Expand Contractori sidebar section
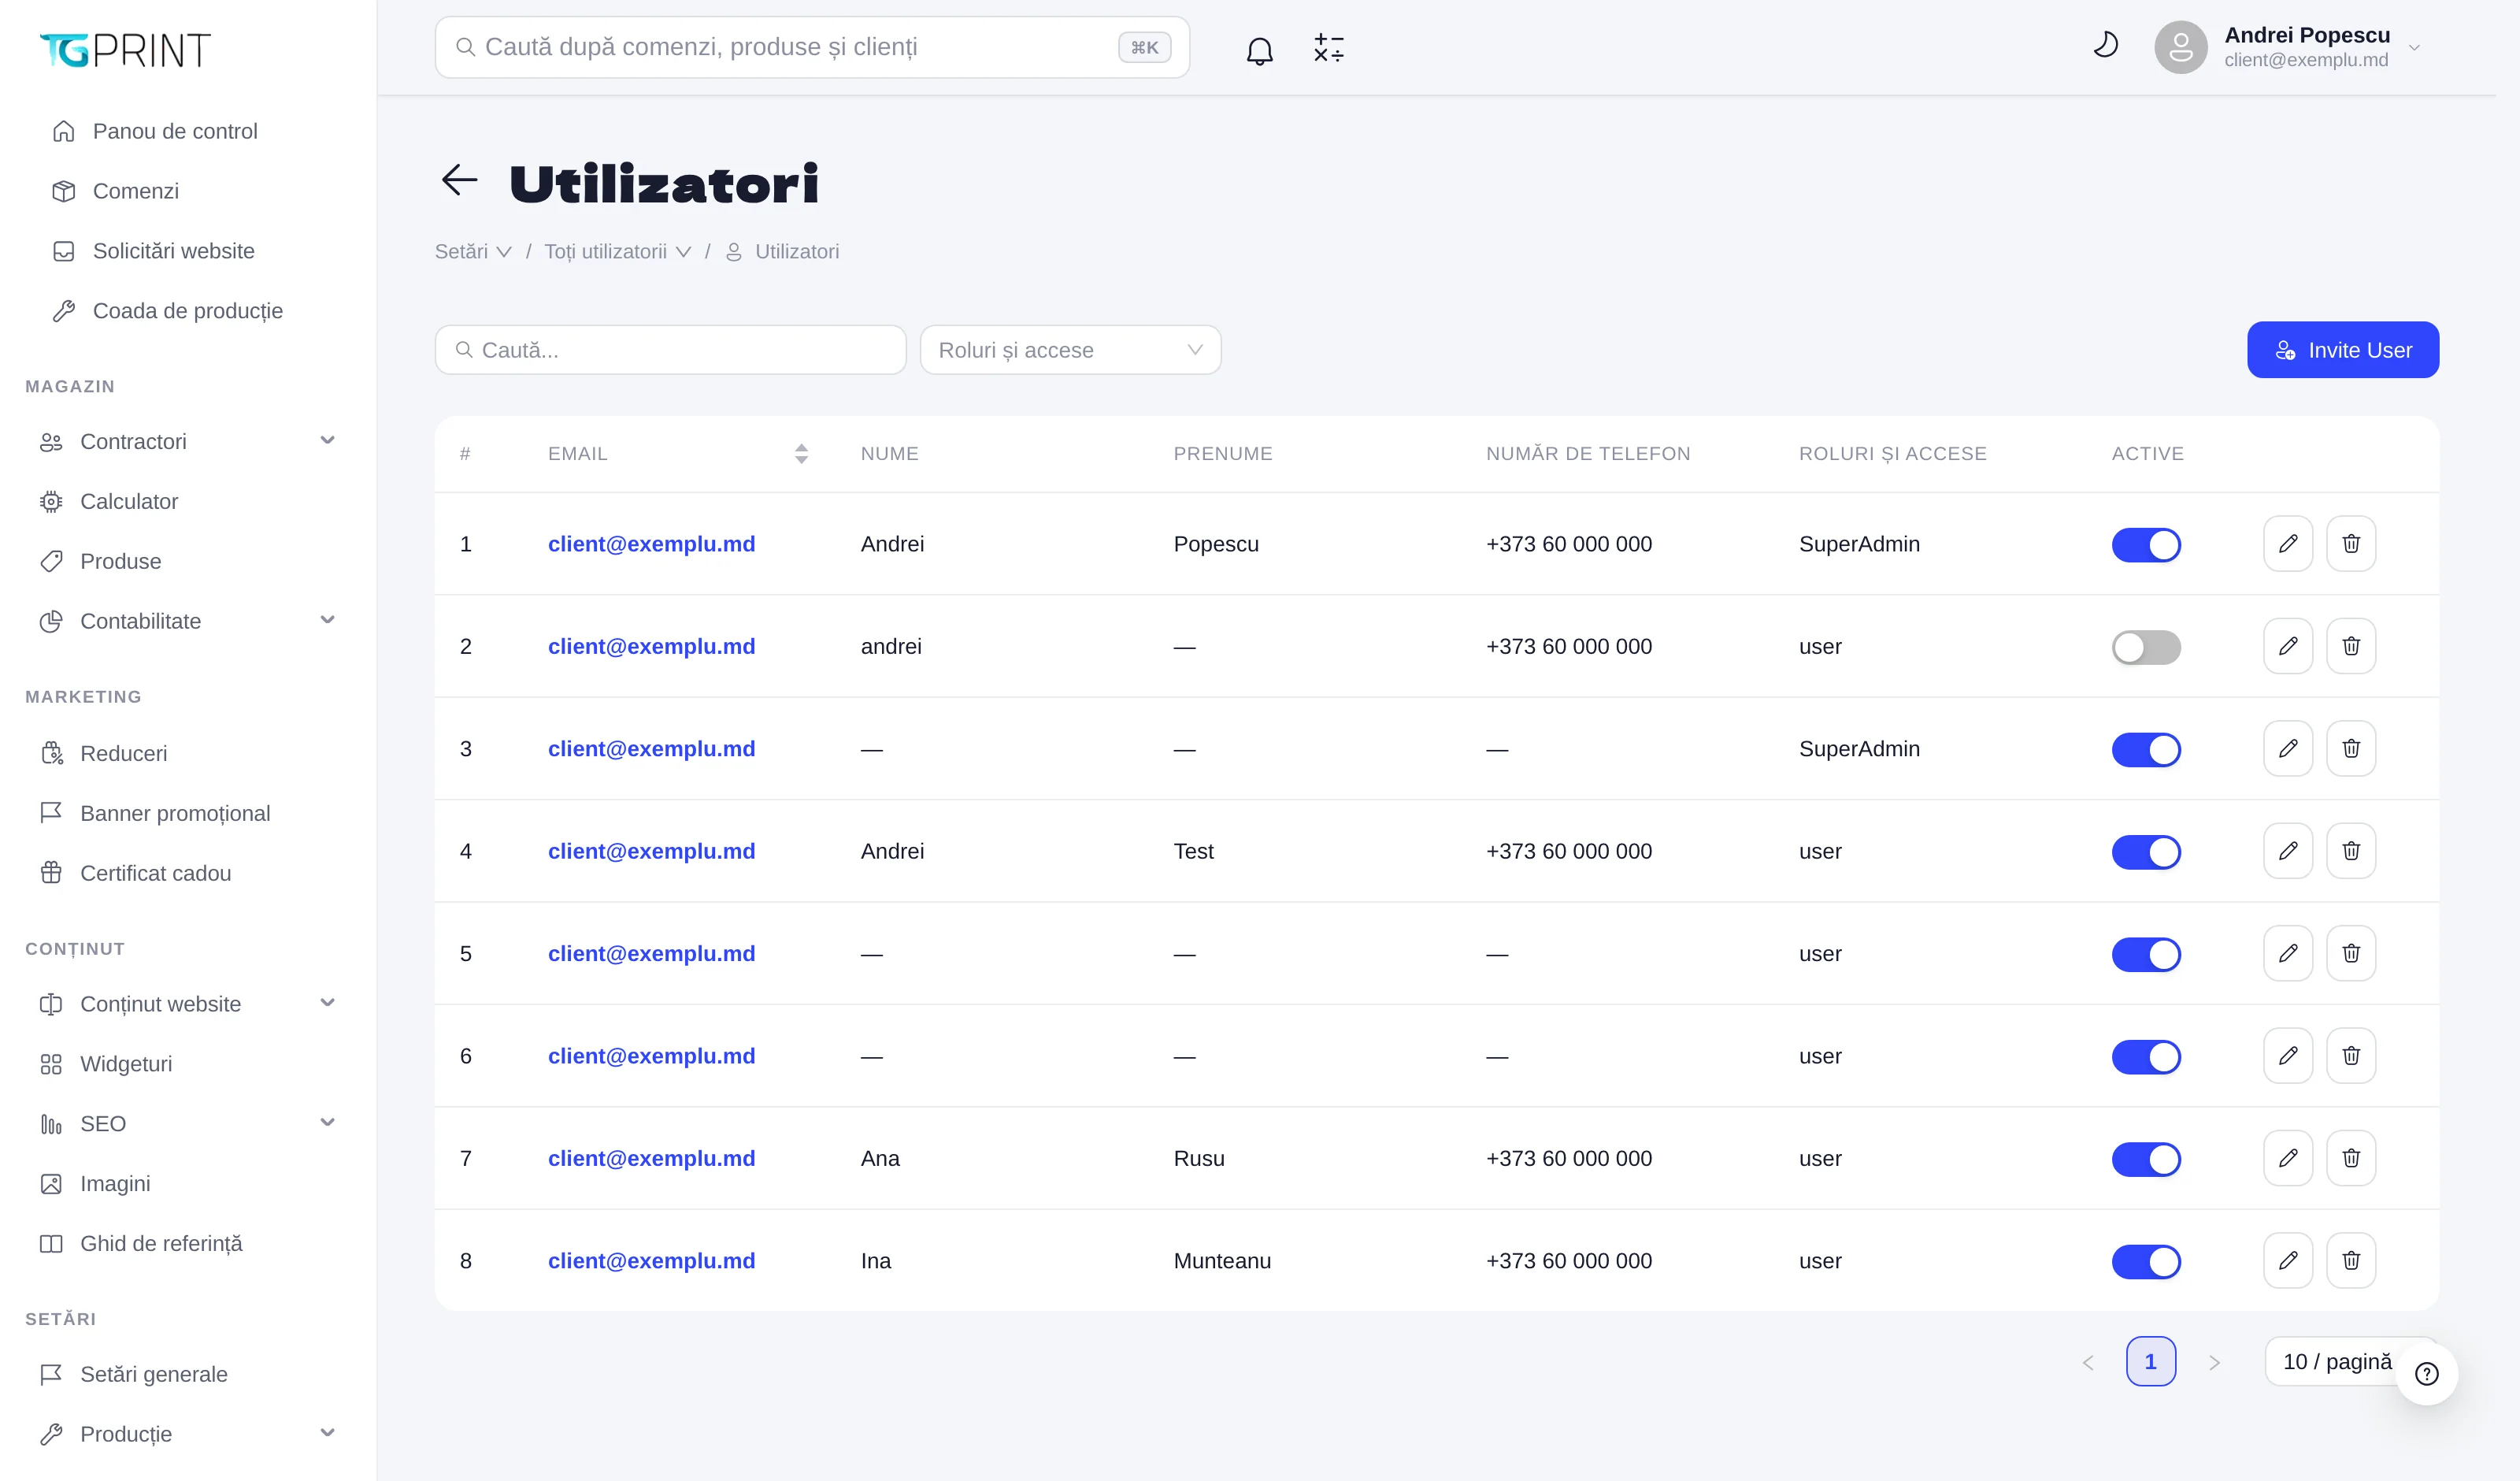 pos(188,441)
